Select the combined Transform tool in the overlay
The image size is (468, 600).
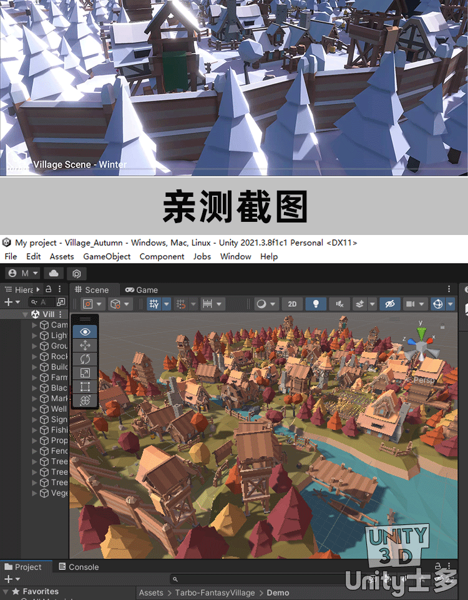85,400
